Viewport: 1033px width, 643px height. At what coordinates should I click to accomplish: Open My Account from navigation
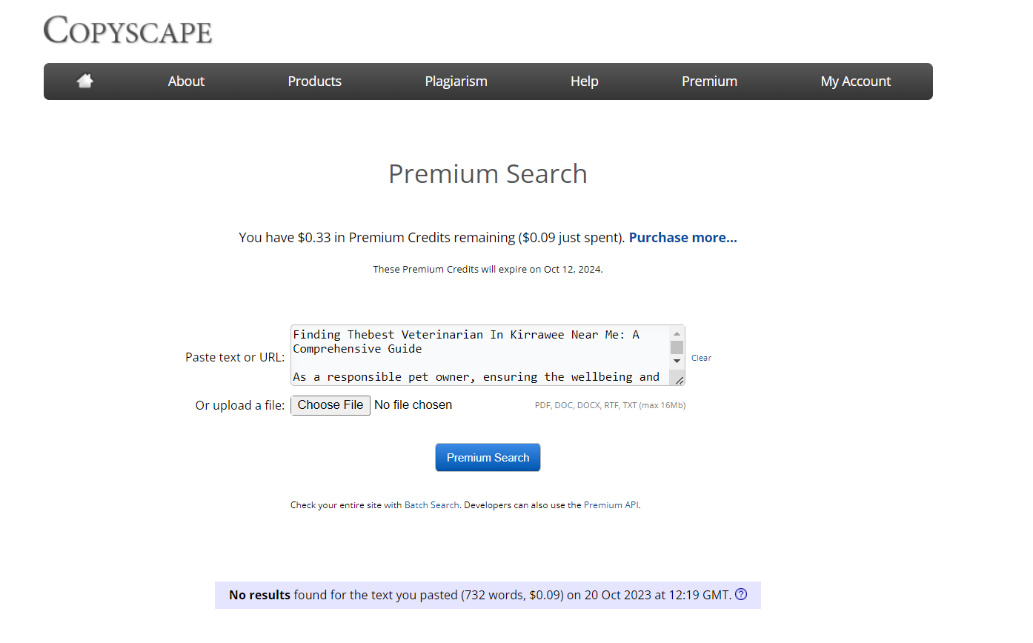pyautogui.click(x=855, y=81)
